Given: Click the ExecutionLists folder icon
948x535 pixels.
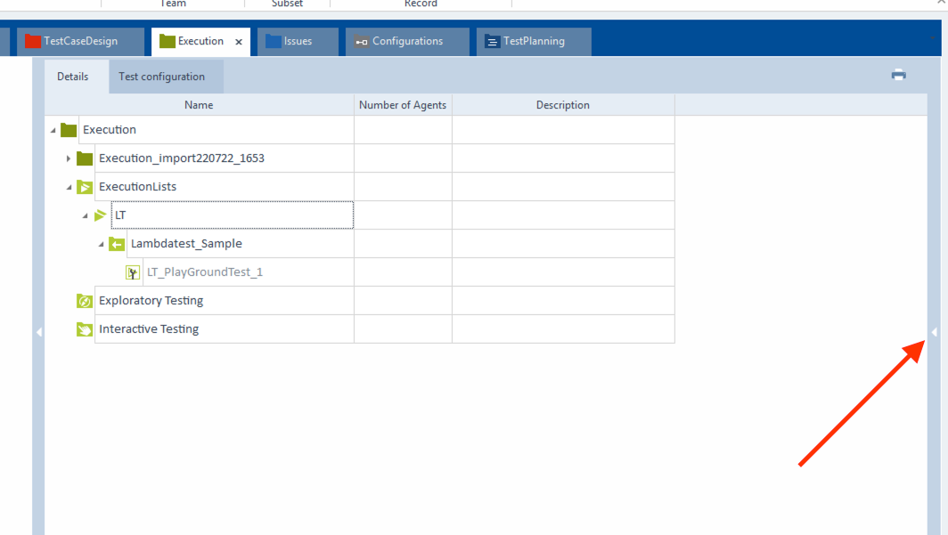Looking at the screenshot, I should (85, 187).
